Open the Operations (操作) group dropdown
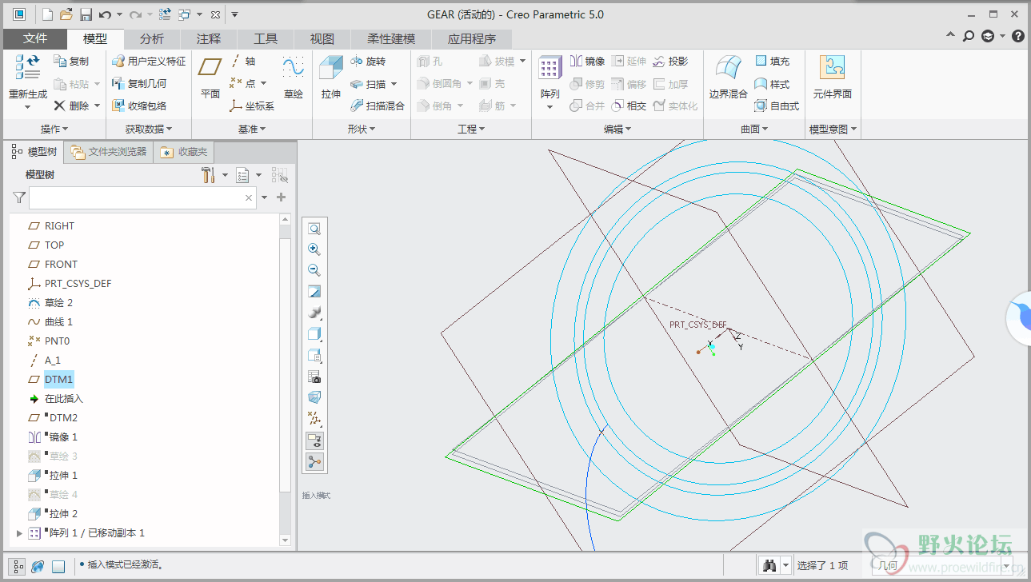The image size is (1031, 582). pos(54,129)
